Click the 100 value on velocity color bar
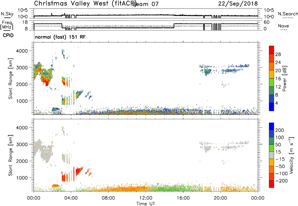 click(280, 137)
